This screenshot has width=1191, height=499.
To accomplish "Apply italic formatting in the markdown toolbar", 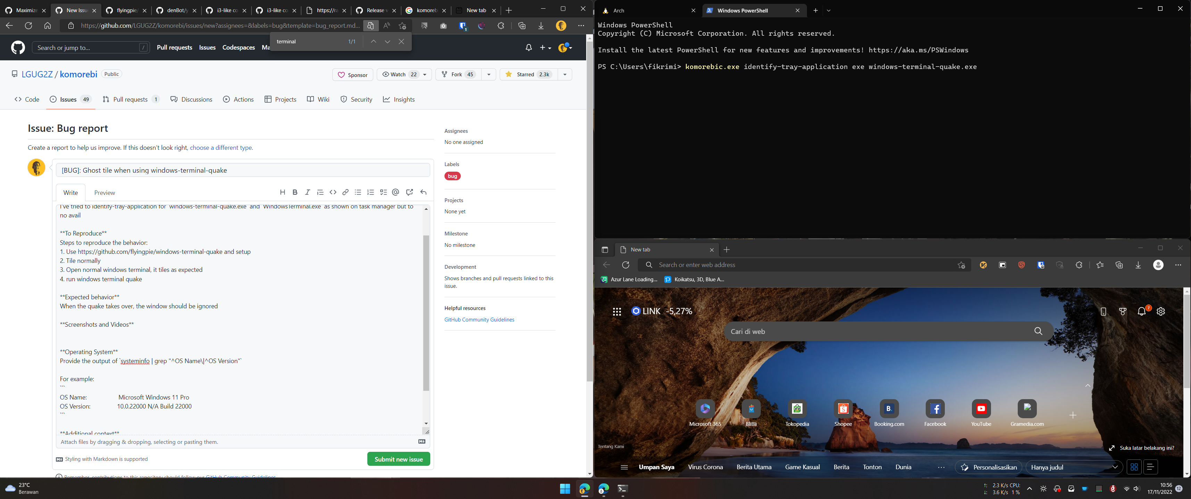I will (307, 192).
